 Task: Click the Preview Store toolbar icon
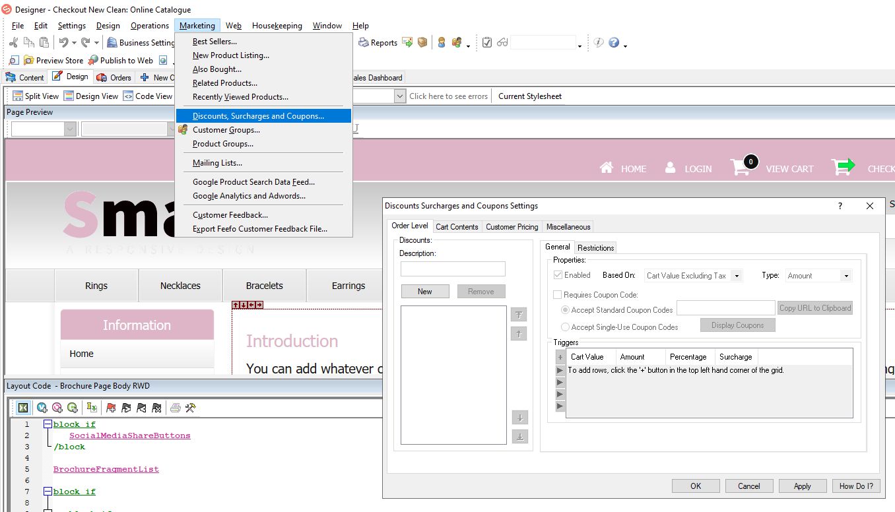point(29,60)
